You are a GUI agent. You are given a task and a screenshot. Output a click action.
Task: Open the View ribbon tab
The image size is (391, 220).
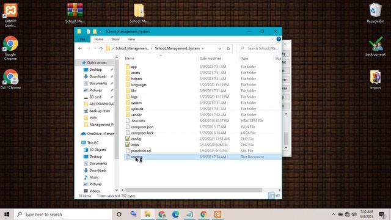tap(131, 39)
